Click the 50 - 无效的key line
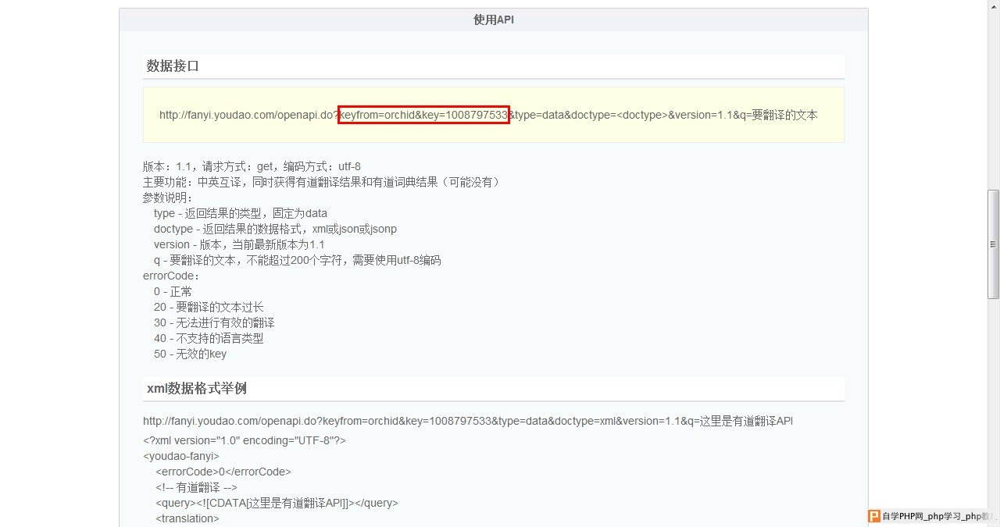This screenshot has height=527, width=1000. click(190, 354)
